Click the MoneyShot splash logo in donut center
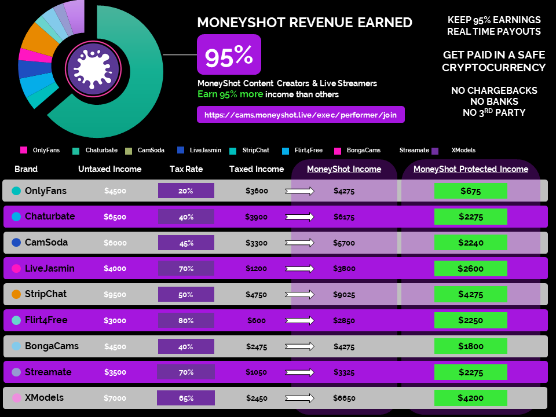 coord(93,69)
